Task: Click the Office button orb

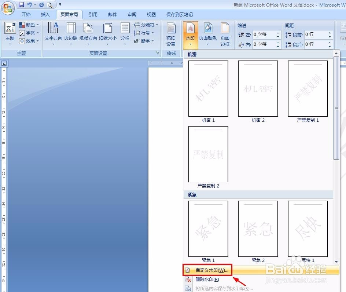Action: click(x=8, y=8)
